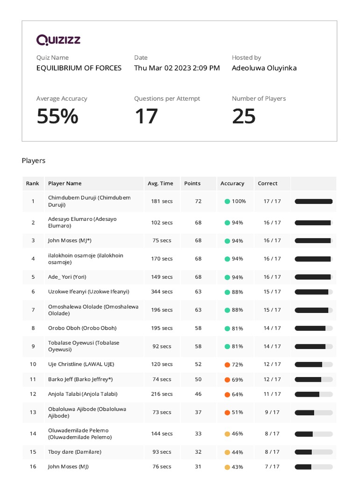Click progress bar for Chimdubem Duruji
This screenshot has width=359, height=479.
coord(314,201)
